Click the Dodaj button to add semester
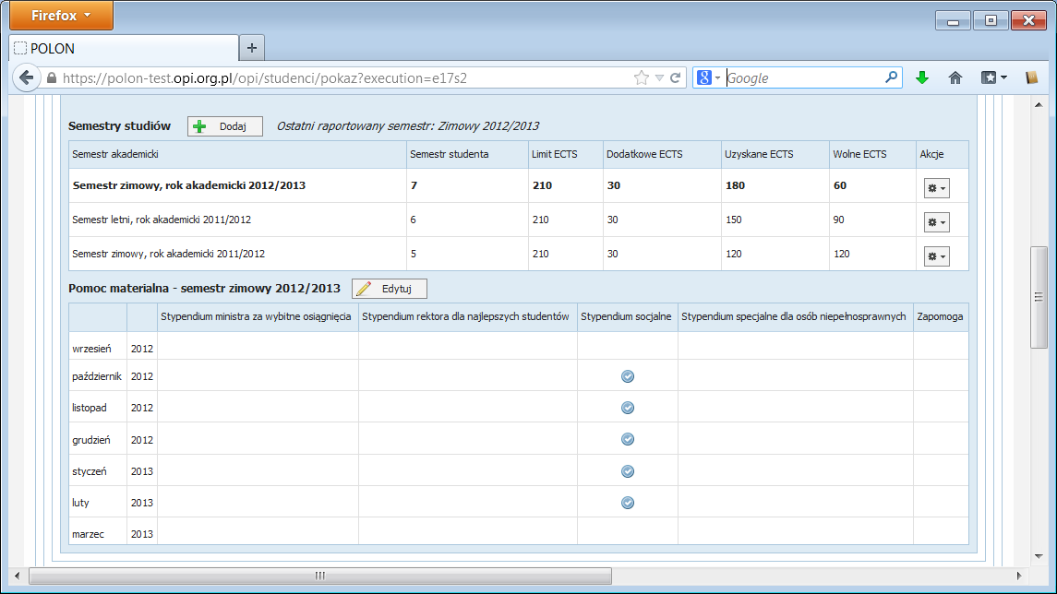The height and width of the screenshot is (594, 1057). tap(225, 126)
